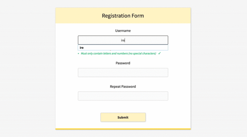Click the word "Must" in the validation hint
Screen dimensions: 247x137
[84, 54]
